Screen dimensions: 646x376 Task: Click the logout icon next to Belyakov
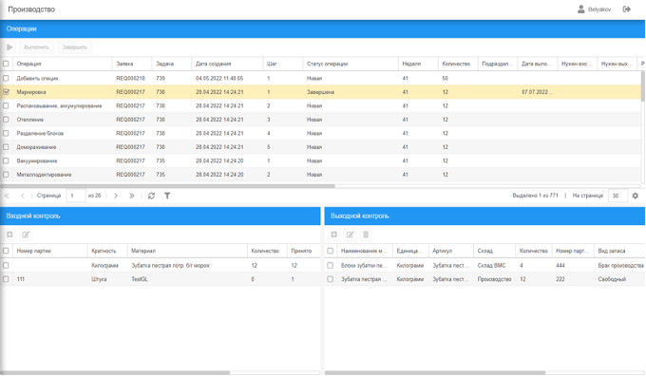(x=627, y=9)
